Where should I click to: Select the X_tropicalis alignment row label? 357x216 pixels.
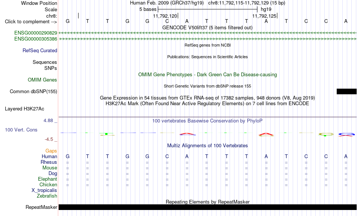[x=44, y=190]
